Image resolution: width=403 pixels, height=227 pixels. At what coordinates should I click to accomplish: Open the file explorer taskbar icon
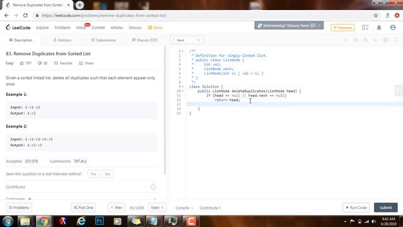pos(25,221)
